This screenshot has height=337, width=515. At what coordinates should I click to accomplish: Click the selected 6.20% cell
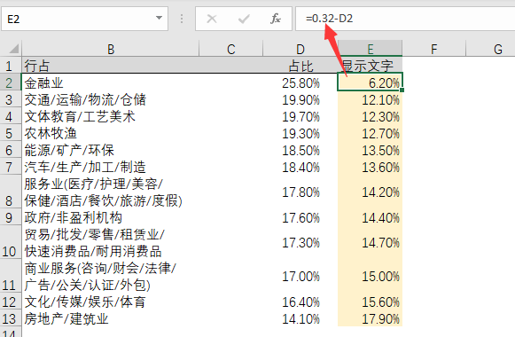(x=371, y=82)
